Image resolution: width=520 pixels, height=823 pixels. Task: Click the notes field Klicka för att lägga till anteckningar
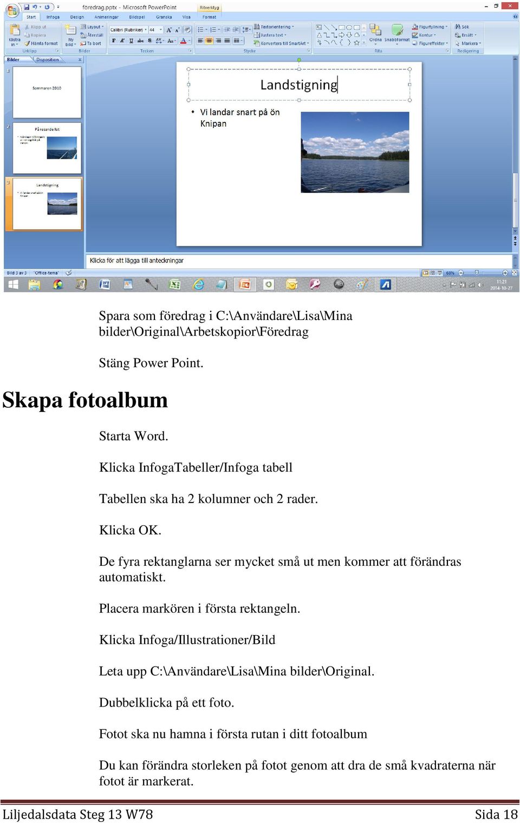298,260
